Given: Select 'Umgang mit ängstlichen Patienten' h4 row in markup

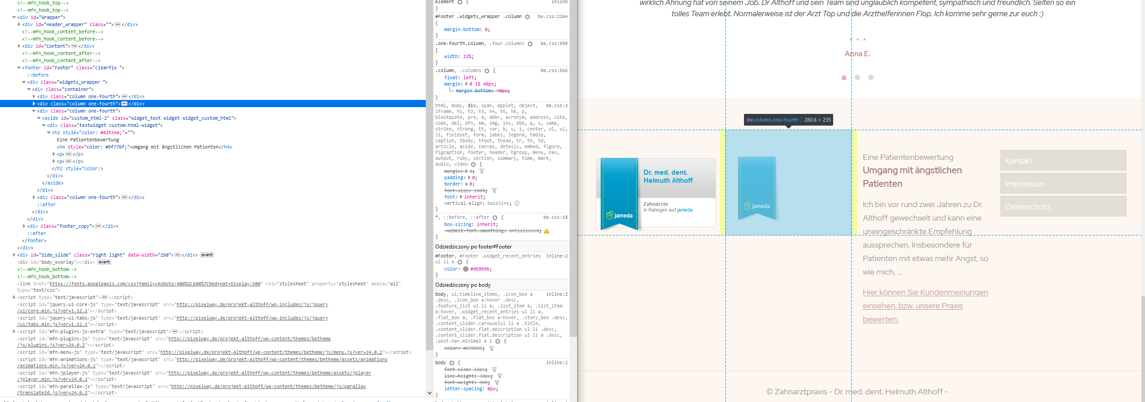Looking at the screenshot, I should pos(144,147).
